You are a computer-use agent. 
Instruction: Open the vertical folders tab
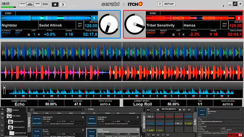29,122
